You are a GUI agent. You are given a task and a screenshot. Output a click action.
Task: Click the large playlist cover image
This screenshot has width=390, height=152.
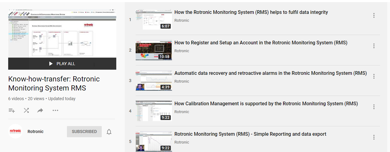62,40
